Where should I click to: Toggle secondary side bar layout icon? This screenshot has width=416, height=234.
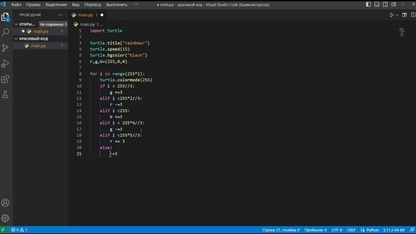tap(385, 5)
